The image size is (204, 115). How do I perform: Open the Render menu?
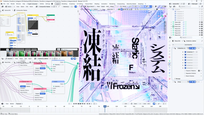tap(13, 4)
